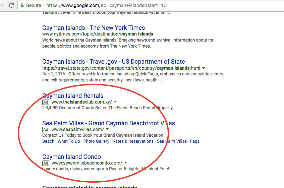Open Cayman Islands - The New York Times result
Image resolution: width=284 pixels, height=188 pixels.
tap(94, 28)
